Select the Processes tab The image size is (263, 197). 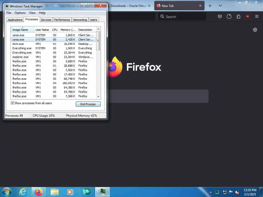(x=32, y=19)
